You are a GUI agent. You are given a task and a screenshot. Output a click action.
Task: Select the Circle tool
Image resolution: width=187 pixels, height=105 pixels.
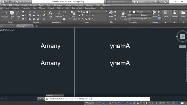(12, 14)
